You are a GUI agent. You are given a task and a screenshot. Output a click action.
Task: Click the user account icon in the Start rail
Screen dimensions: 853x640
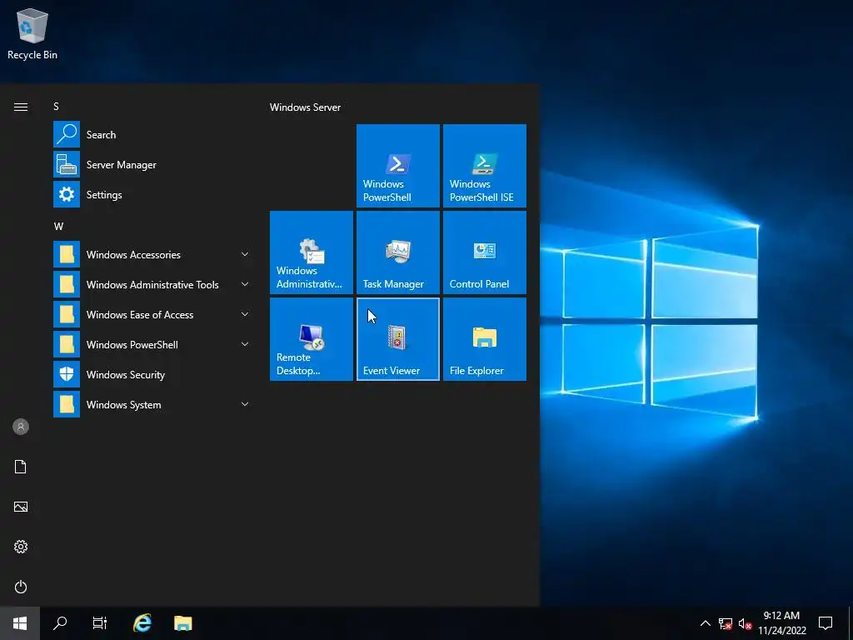click(x=21, y=427)
